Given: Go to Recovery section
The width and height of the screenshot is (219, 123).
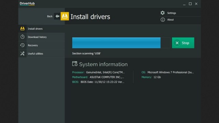Looking at the screenshot, I should [x=41, y=45].
